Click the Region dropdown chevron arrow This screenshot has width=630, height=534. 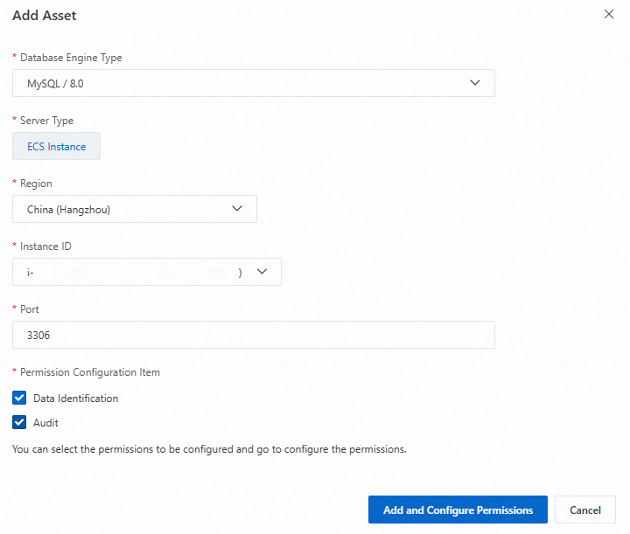pos(236,209)
